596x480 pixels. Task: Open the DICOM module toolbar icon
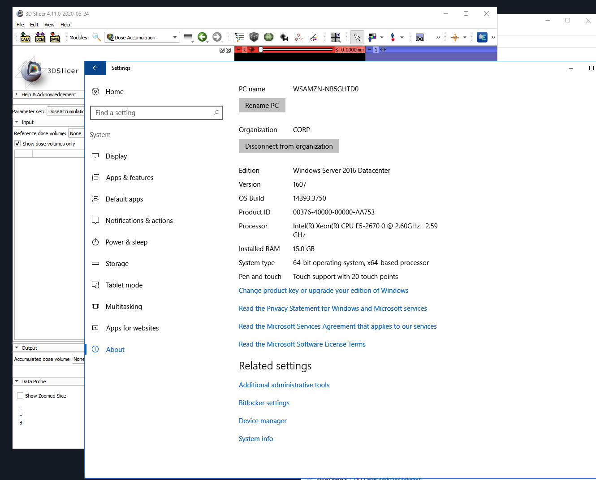pyautogui.click(x=40, y=37)
